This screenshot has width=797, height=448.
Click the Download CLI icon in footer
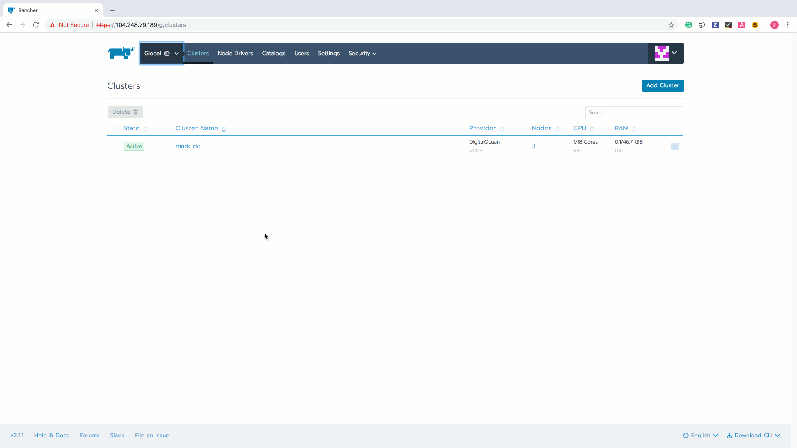(729, 435)
